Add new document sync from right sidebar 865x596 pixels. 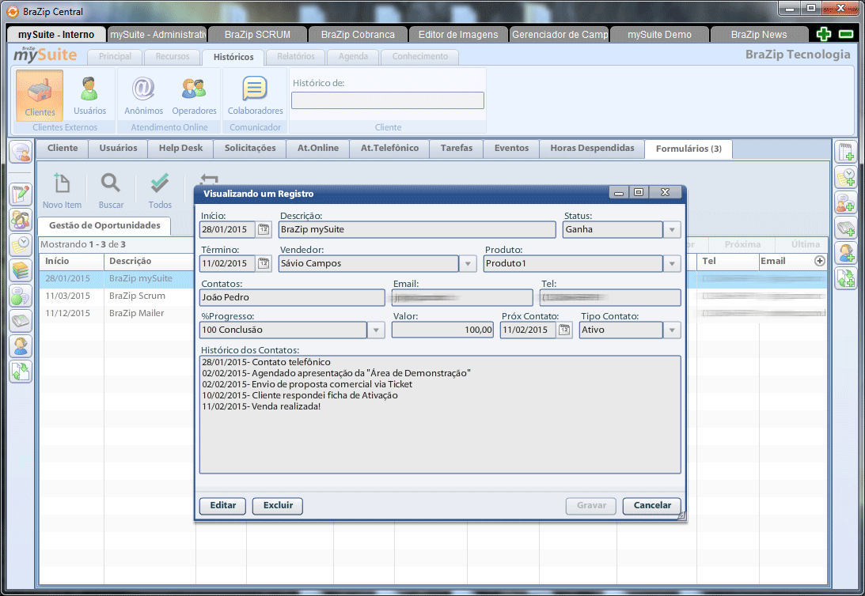coord(846,279)
